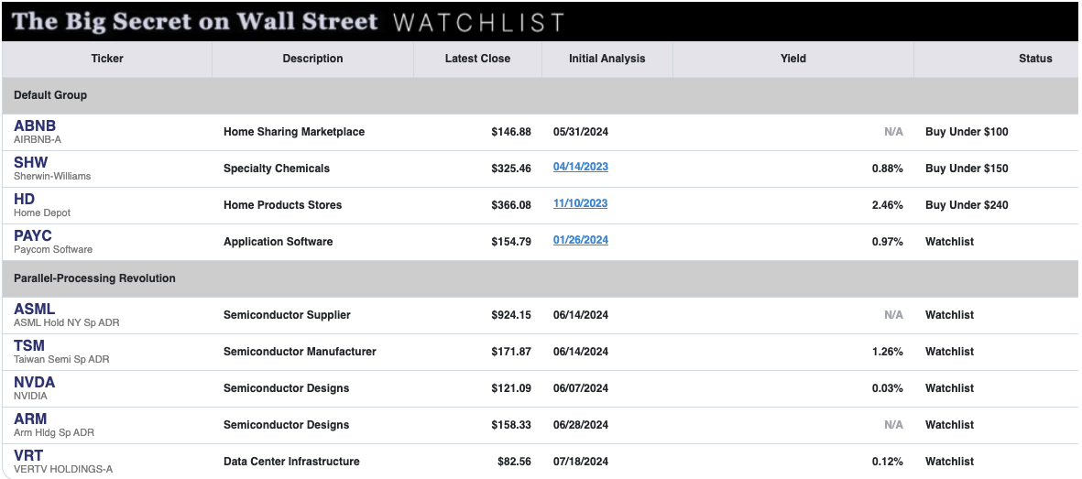
Task: Select the HD Home Depot ticker
Action: pyautogui.click(x=24, y=199)
